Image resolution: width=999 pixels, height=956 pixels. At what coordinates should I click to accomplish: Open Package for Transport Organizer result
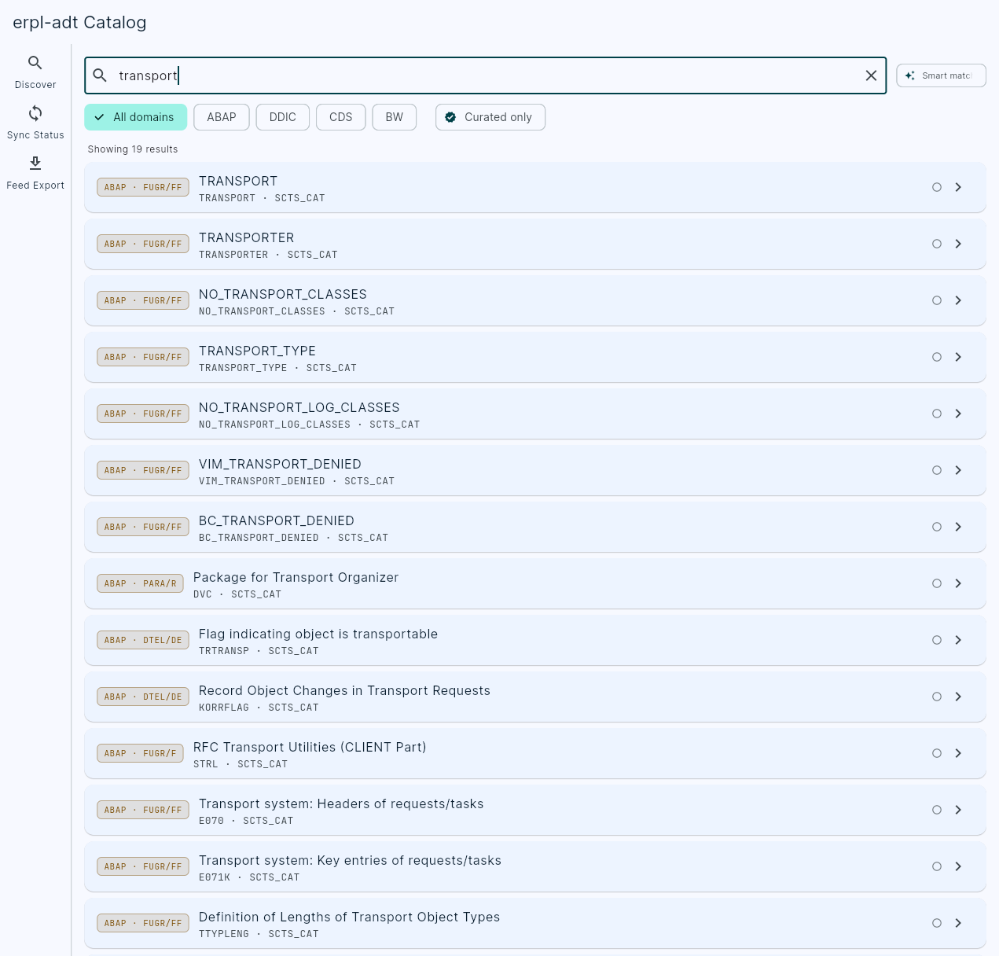pyautogui.click(x=296, y=577)
